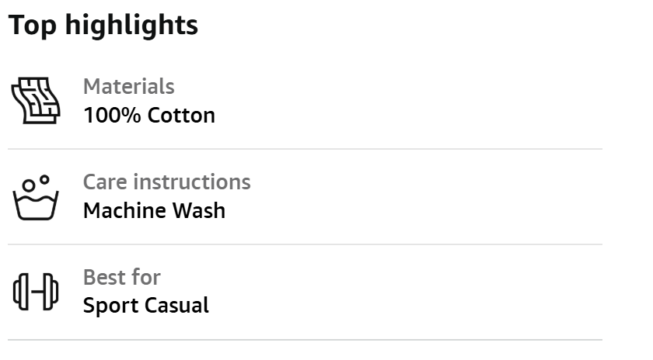
Task: Click the divider line below Machine Wash
Action: click(x=305, y=244)
